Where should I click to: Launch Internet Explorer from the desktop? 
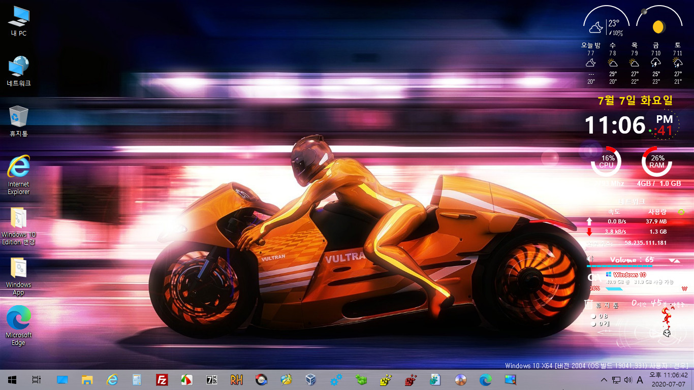point(19,175)
